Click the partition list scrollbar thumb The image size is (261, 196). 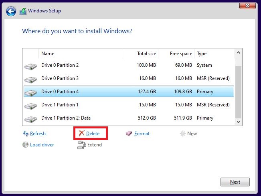239,92
